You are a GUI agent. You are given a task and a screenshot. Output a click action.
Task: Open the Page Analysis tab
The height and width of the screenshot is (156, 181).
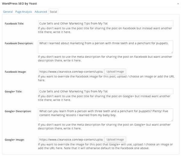coord(24,12)
